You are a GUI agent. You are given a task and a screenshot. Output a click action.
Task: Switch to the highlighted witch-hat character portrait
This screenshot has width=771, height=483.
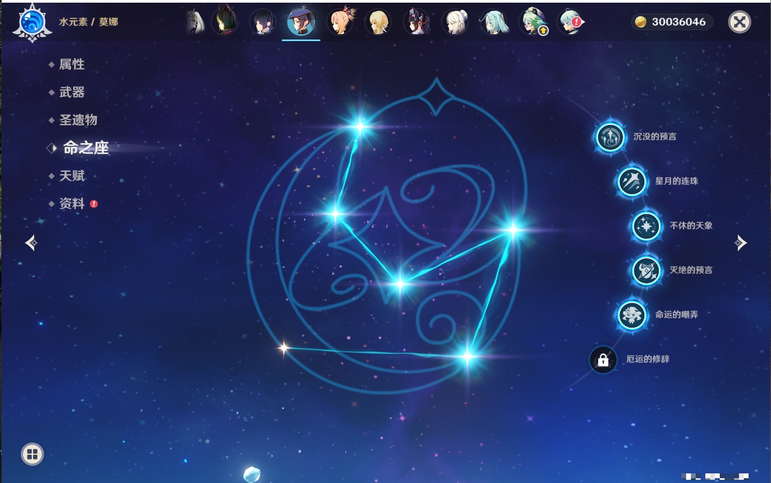click(x=301, y=22)
